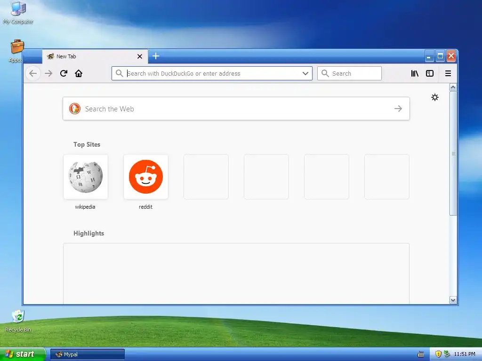482x361 pixels.
Task: Click the 11:51 PM system clock
Action: tap(465, 354)
